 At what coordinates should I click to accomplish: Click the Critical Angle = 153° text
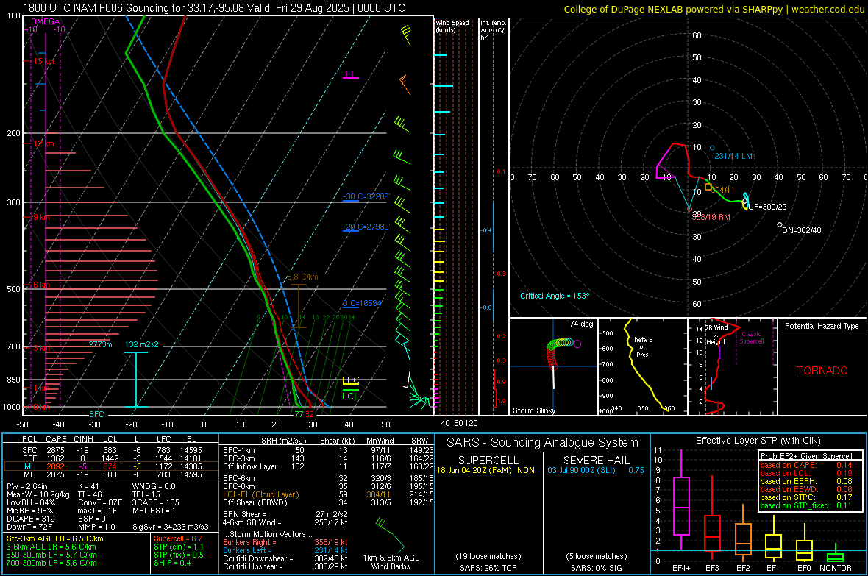(555, 296)
